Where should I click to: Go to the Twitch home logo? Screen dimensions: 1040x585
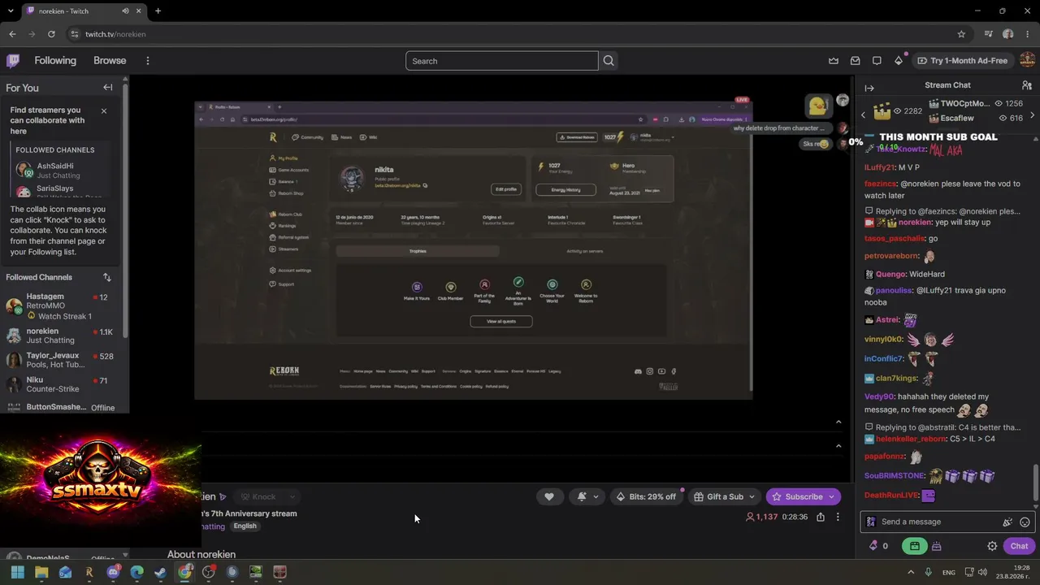[x=13, y=61]
